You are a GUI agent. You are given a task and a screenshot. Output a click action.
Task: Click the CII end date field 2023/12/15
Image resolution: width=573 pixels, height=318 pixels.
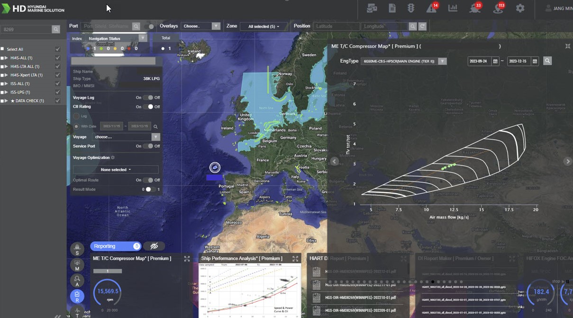point(140,126)
